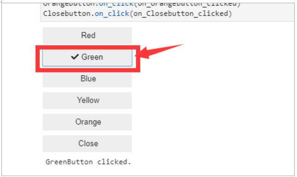Viewport: 297px width, 177px height.
Task: Click the Close button below Orange
Action: tap(87, 144)
